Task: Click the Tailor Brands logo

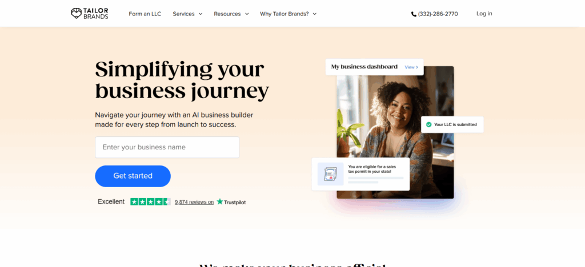Action: [x=90, y=14]
